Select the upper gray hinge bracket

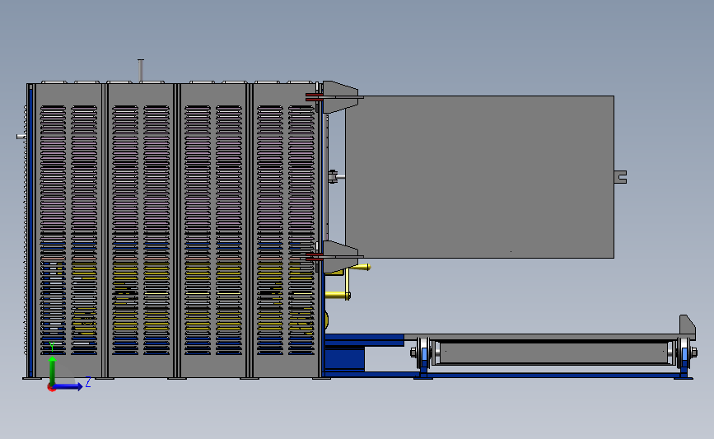(x=340, y=97)
